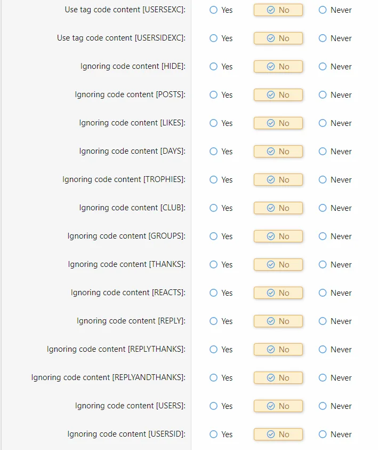Choose Never for Ignoring [USERSID]
Screen dimensions: 378x450
(x=323, y=435)
